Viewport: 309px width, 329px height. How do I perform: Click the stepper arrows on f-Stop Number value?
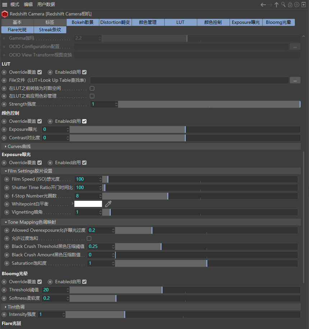pos(100,196)
